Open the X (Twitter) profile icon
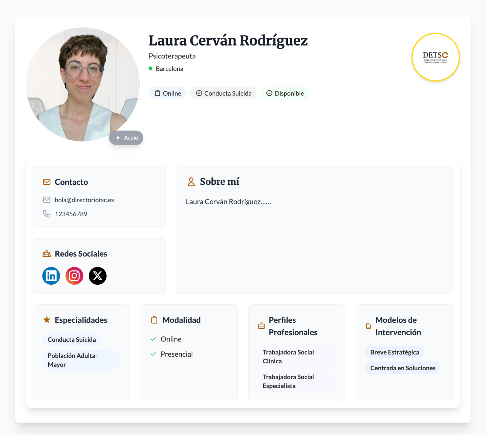Screen dimensions: 486x435 coord(98,276)
